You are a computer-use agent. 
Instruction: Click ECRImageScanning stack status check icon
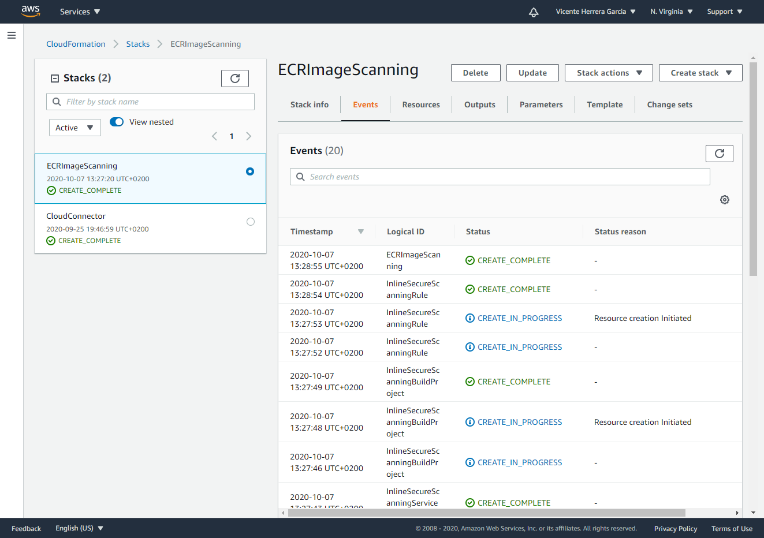(51, 190)
